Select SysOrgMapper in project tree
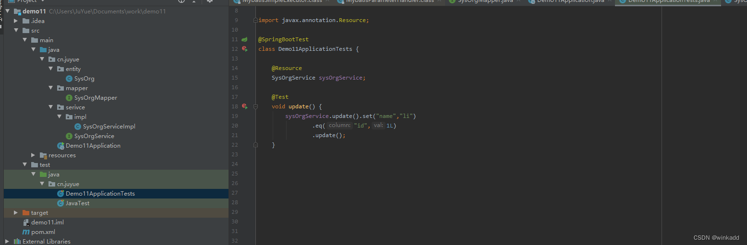Screen dimensions: 747x245 pyautogui.click(x=96, y=98)
